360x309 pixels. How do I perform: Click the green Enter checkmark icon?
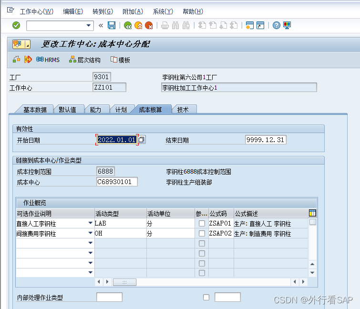click(16, 25)
